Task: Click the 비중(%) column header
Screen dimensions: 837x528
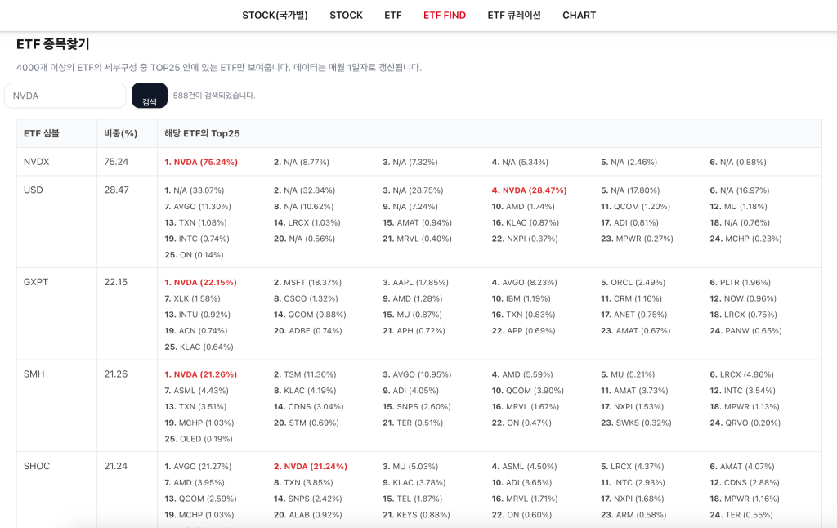Action: click(x=121, y=134)
